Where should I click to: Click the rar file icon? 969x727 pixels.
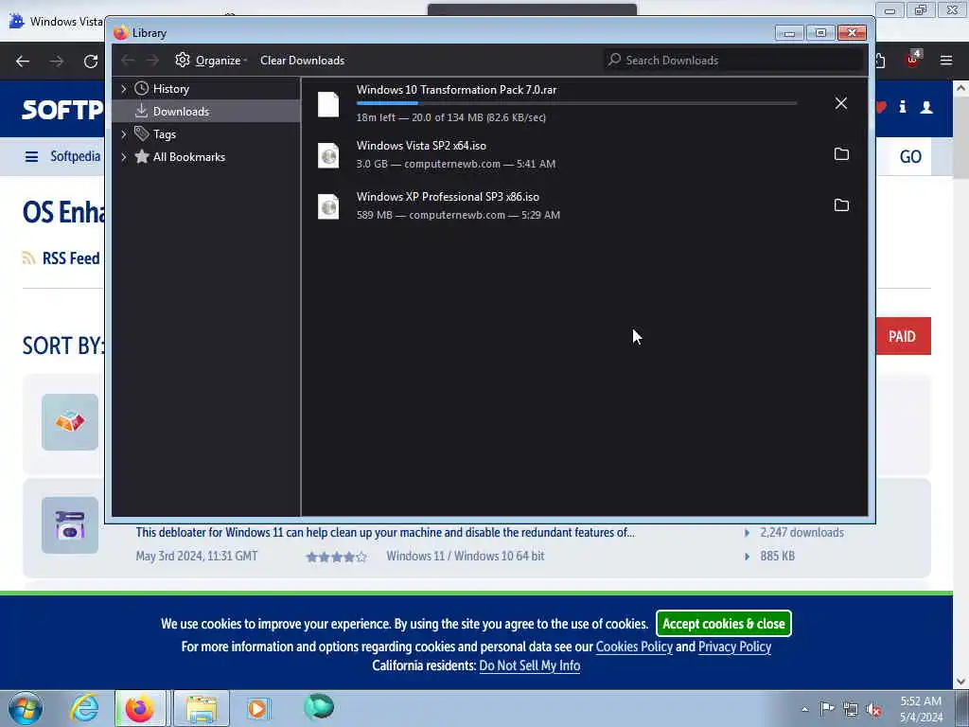click(328, 104)
